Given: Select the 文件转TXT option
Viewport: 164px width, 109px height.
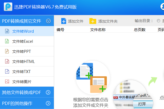Looking at the screenshot, I should pyautogui.click(x=27, y=72).
